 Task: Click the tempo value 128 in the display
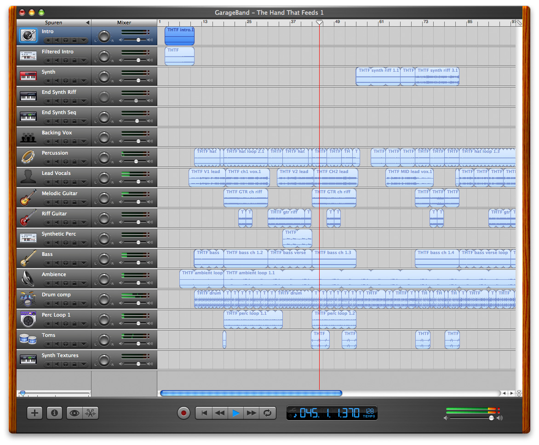click(x=370, y=411)
